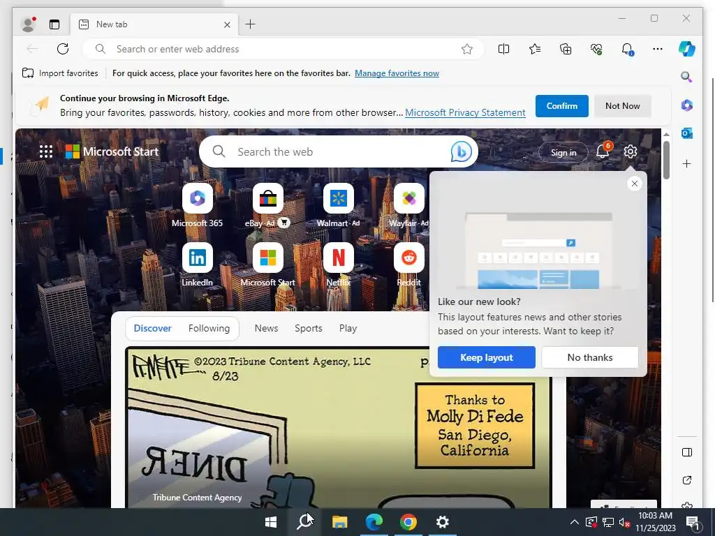Confirm continuing browsing in Edge
This screenshot has height=536, width=715.
click(562, 106)
